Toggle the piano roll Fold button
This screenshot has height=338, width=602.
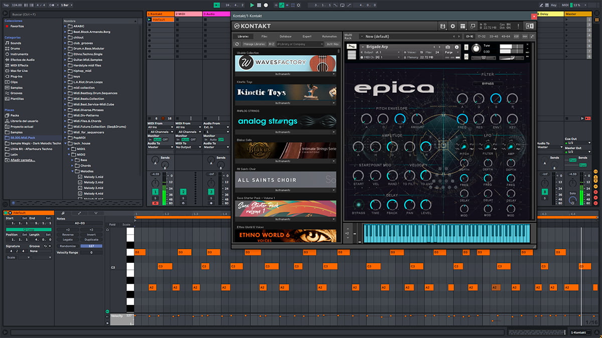112,224
